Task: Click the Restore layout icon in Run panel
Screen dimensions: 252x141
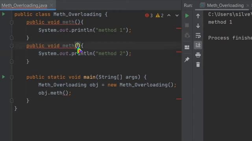Action: coord(187,47)
